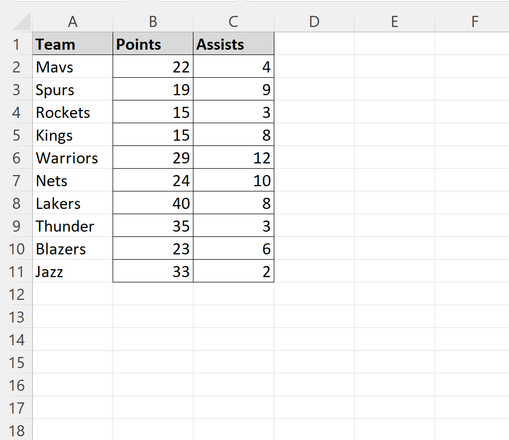Select row 18 header
The height and width of the screenshot is (440, 509).
(16, 430)
